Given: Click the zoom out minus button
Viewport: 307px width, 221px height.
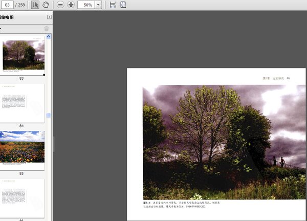Looking at the screenshot, I should click(60, 5).
